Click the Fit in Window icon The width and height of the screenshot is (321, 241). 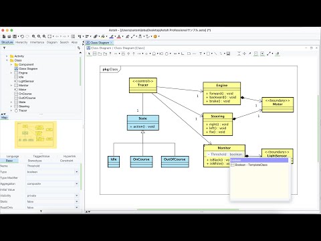[49, 36]
